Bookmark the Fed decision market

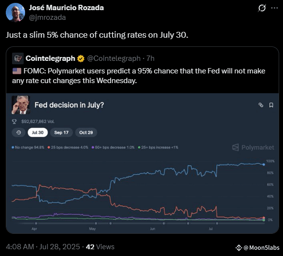coord(271,105)
